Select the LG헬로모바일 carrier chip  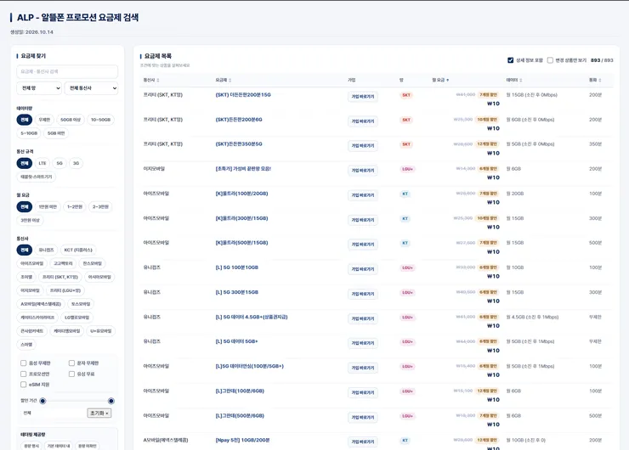click(77, 318)
